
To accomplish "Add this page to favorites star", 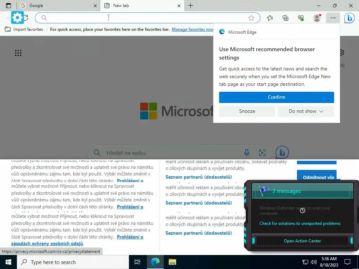I will [251, 18].
